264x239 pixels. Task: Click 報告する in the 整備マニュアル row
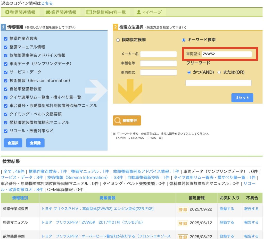click(x=251, y=223)
